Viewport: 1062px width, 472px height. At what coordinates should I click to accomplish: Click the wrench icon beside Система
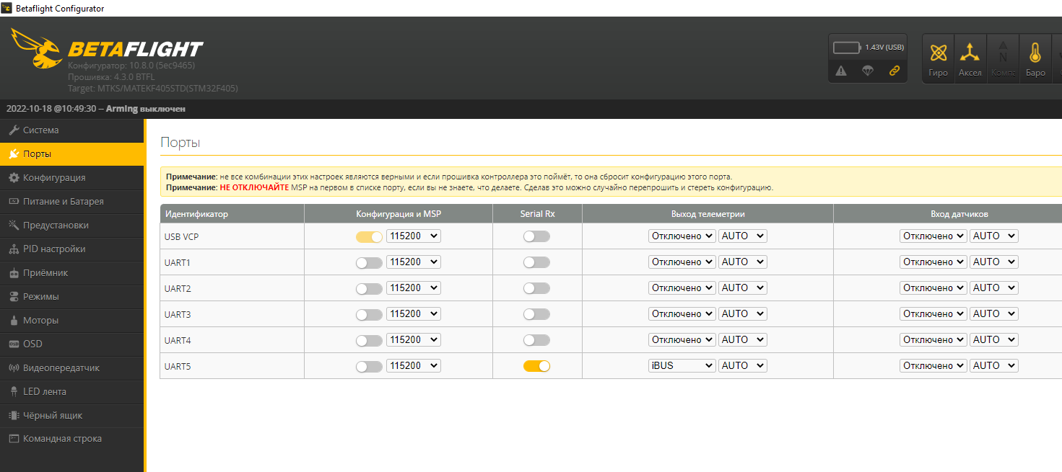14,130
